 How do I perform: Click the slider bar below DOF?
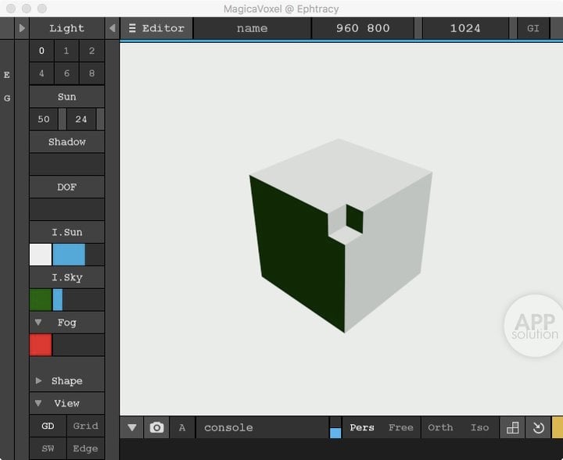(x=66, y=209)
